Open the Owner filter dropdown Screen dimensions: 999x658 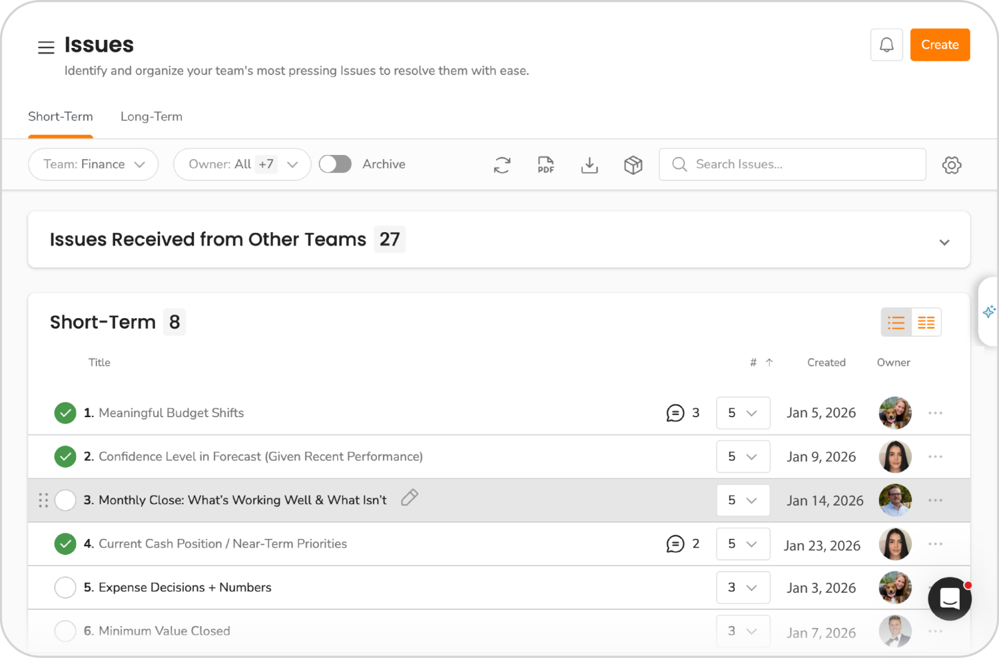click(x=242, y=164)
